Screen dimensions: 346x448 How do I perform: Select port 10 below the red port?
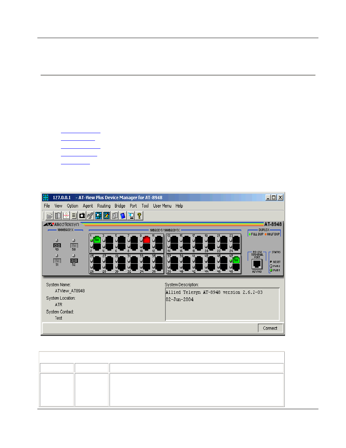(x=147, y=247)
